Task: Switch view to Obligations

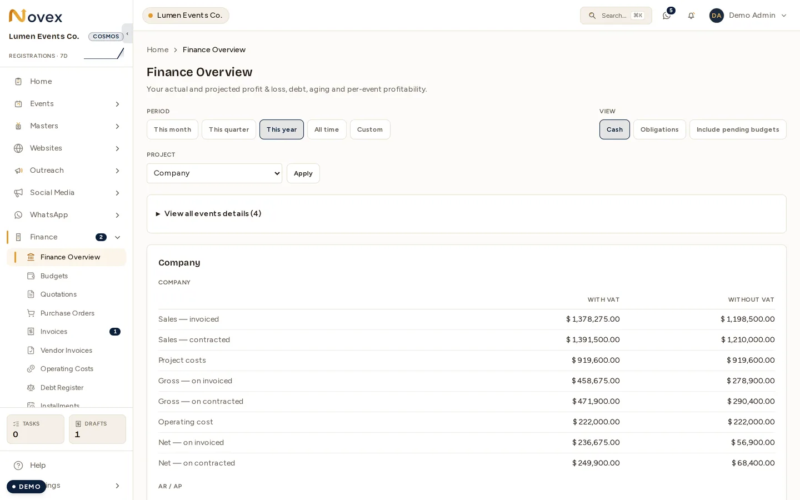Action: pyautogui.click(x=659, y=129)
